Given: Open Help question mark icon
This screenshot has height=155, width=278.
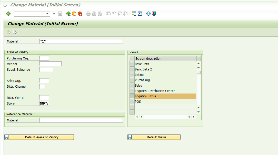Looking at the screenshot, I should [x=148, y=14].
